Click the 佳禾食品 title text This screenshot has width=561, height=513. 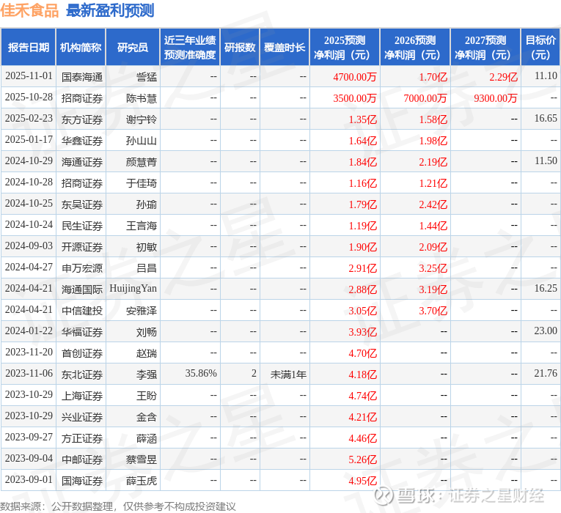click(29, 10)
